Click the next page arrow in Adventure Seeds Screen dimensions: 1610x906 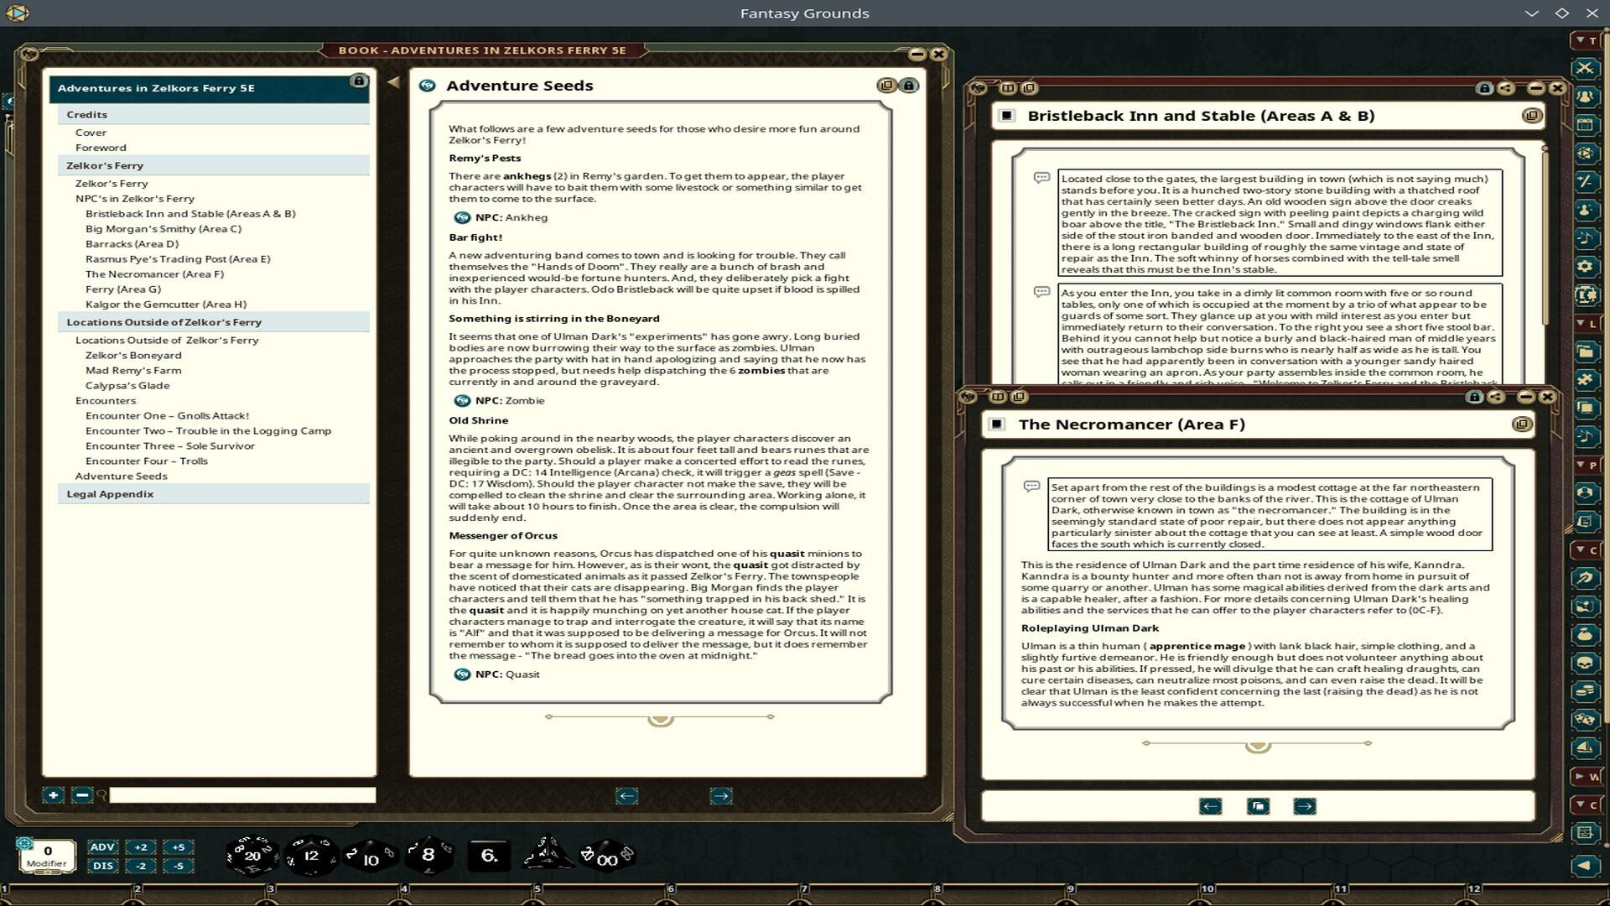click(719, 795)
